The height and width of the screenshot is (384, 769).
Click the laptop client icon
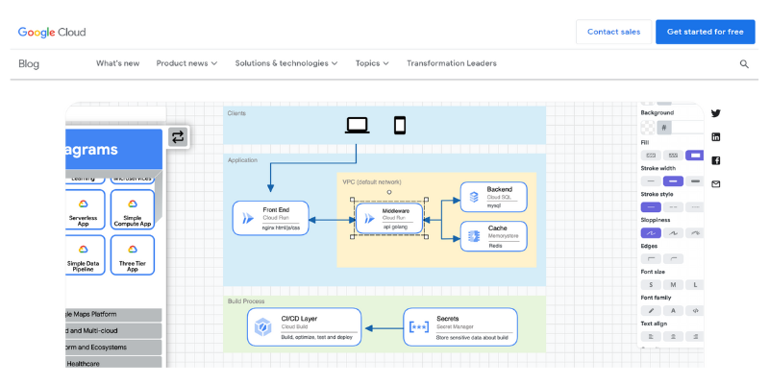(357, 126)
